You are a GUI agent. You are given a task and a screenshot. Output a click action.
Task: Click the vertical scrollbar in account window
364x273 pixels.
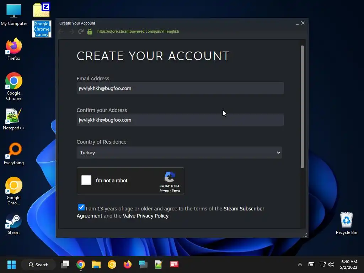tap(302, 107)
